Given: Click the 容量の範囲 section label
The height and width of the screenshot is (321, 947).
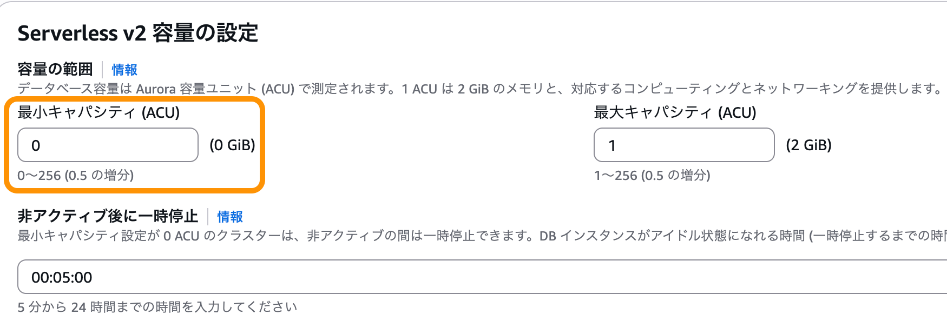Looking at the screenshot, I should point(55,70).
